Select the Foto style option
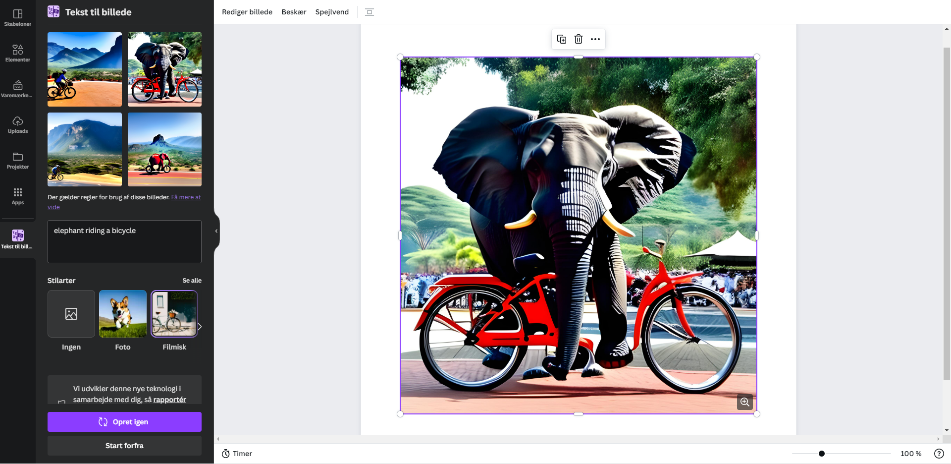The width and height of the screenshot is (951, 464). pos(123,314)
